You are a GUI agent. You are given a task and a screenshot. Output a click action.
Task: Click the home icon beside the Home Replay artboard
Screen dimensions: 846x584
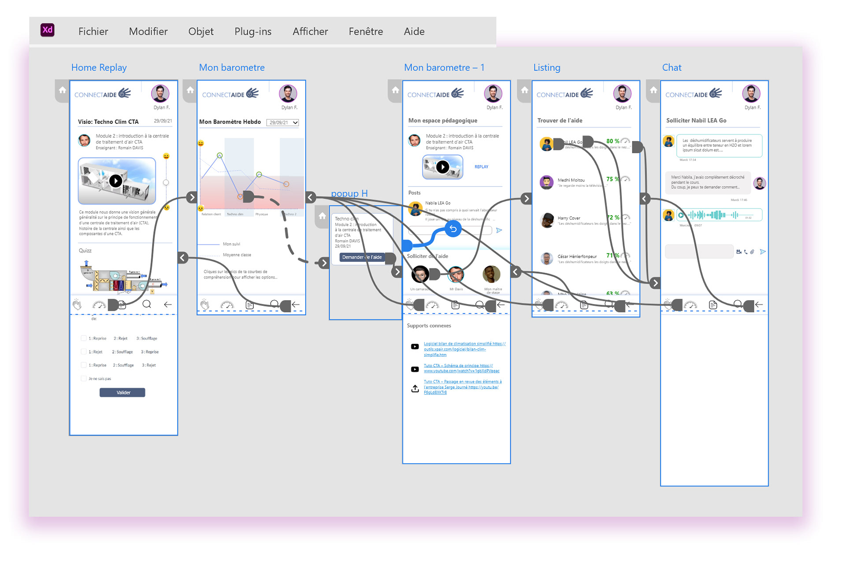coord(62,90)
